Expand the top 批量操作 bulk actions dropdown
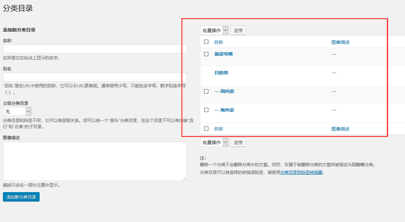Screen dimensions: 405x222 pos(214,31)
